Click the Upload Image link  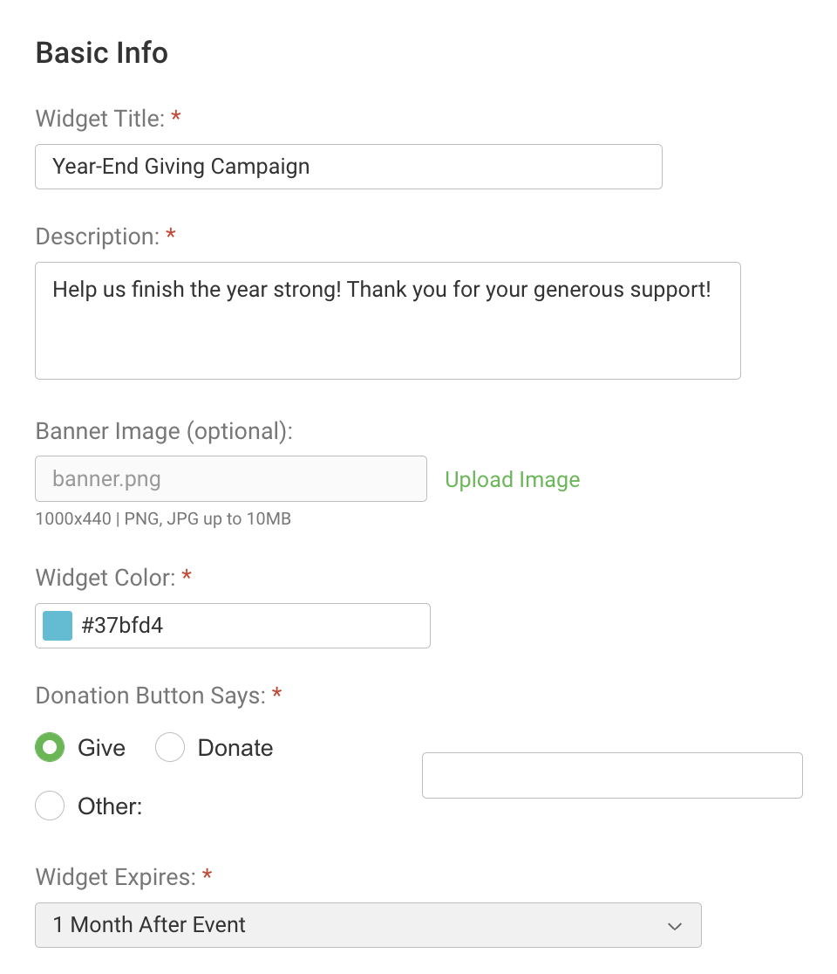[512, 480]
